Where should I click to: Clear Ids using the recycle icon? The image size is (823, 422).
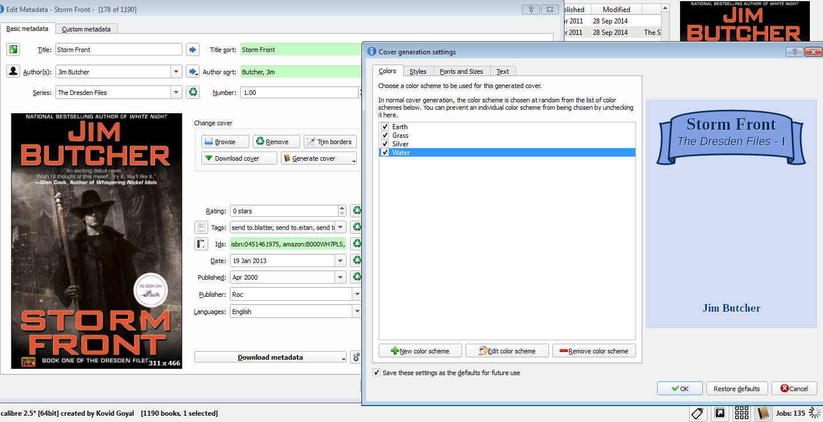click(x=356, y=244)
